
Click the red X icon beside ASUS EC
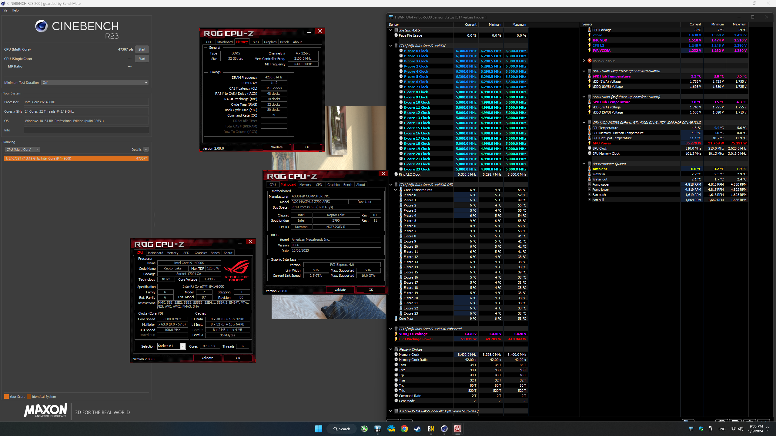pos(589,61)
